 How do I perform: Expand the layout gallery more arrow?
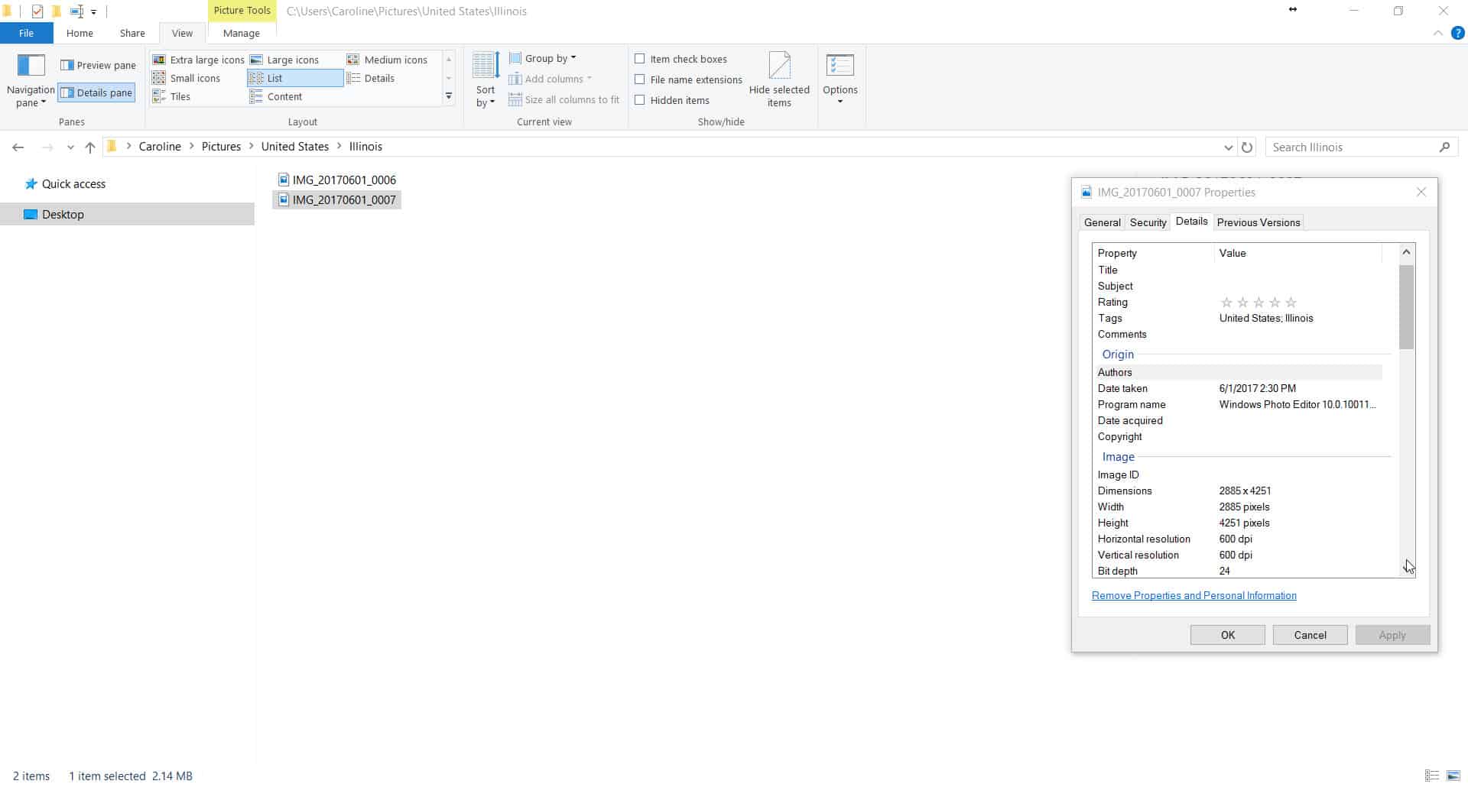pyautogui.click(x=449, y=96)
